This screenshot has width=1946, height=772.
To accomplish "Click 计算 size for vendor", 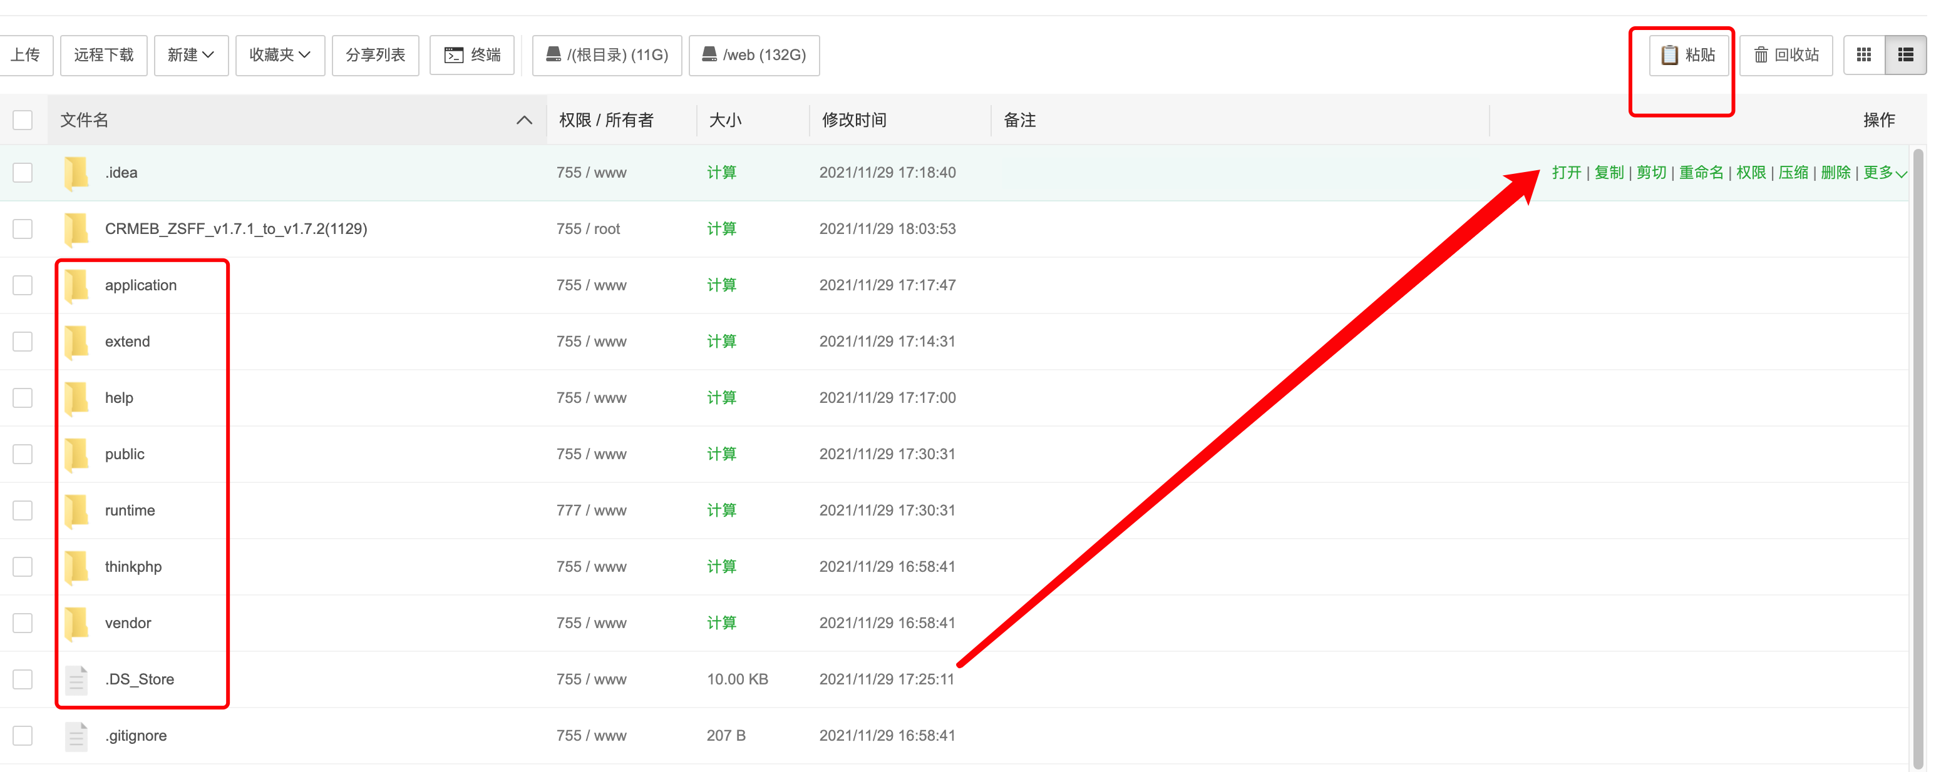I will coord(721,622).
